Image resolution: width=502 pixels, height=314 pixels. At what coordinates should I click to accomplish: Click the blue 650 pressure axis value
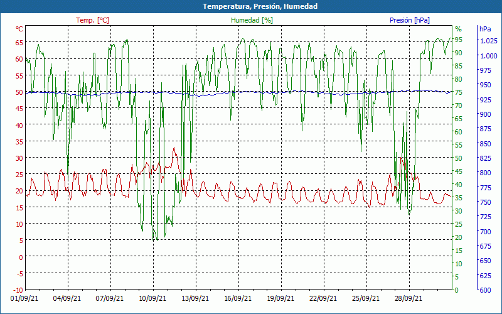485,261
